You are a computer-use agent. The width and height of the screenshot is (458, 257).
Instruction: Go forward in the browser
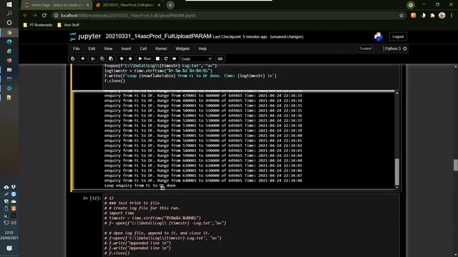coord(35,16)
